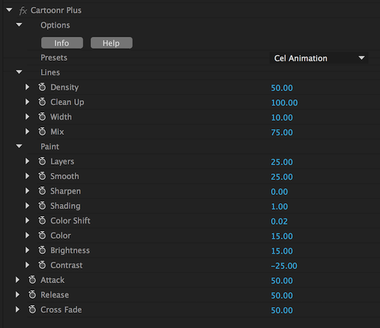Collapse the Cartoonr Plus effect
Image resolution: width=380 pixels, height=328 pixels.
[9, 10]
